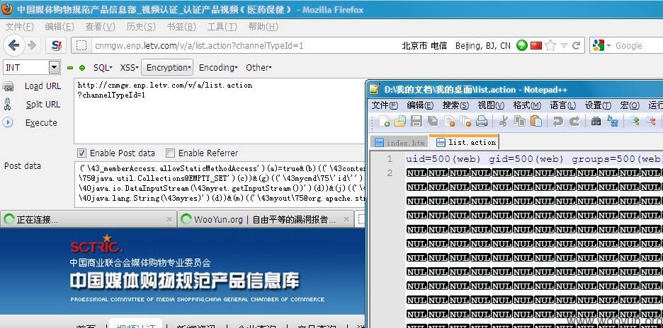Open Firefox 文件(F) menu
Image resolution: width=663 pixels, height=328 pixels.
coord(19,27)
